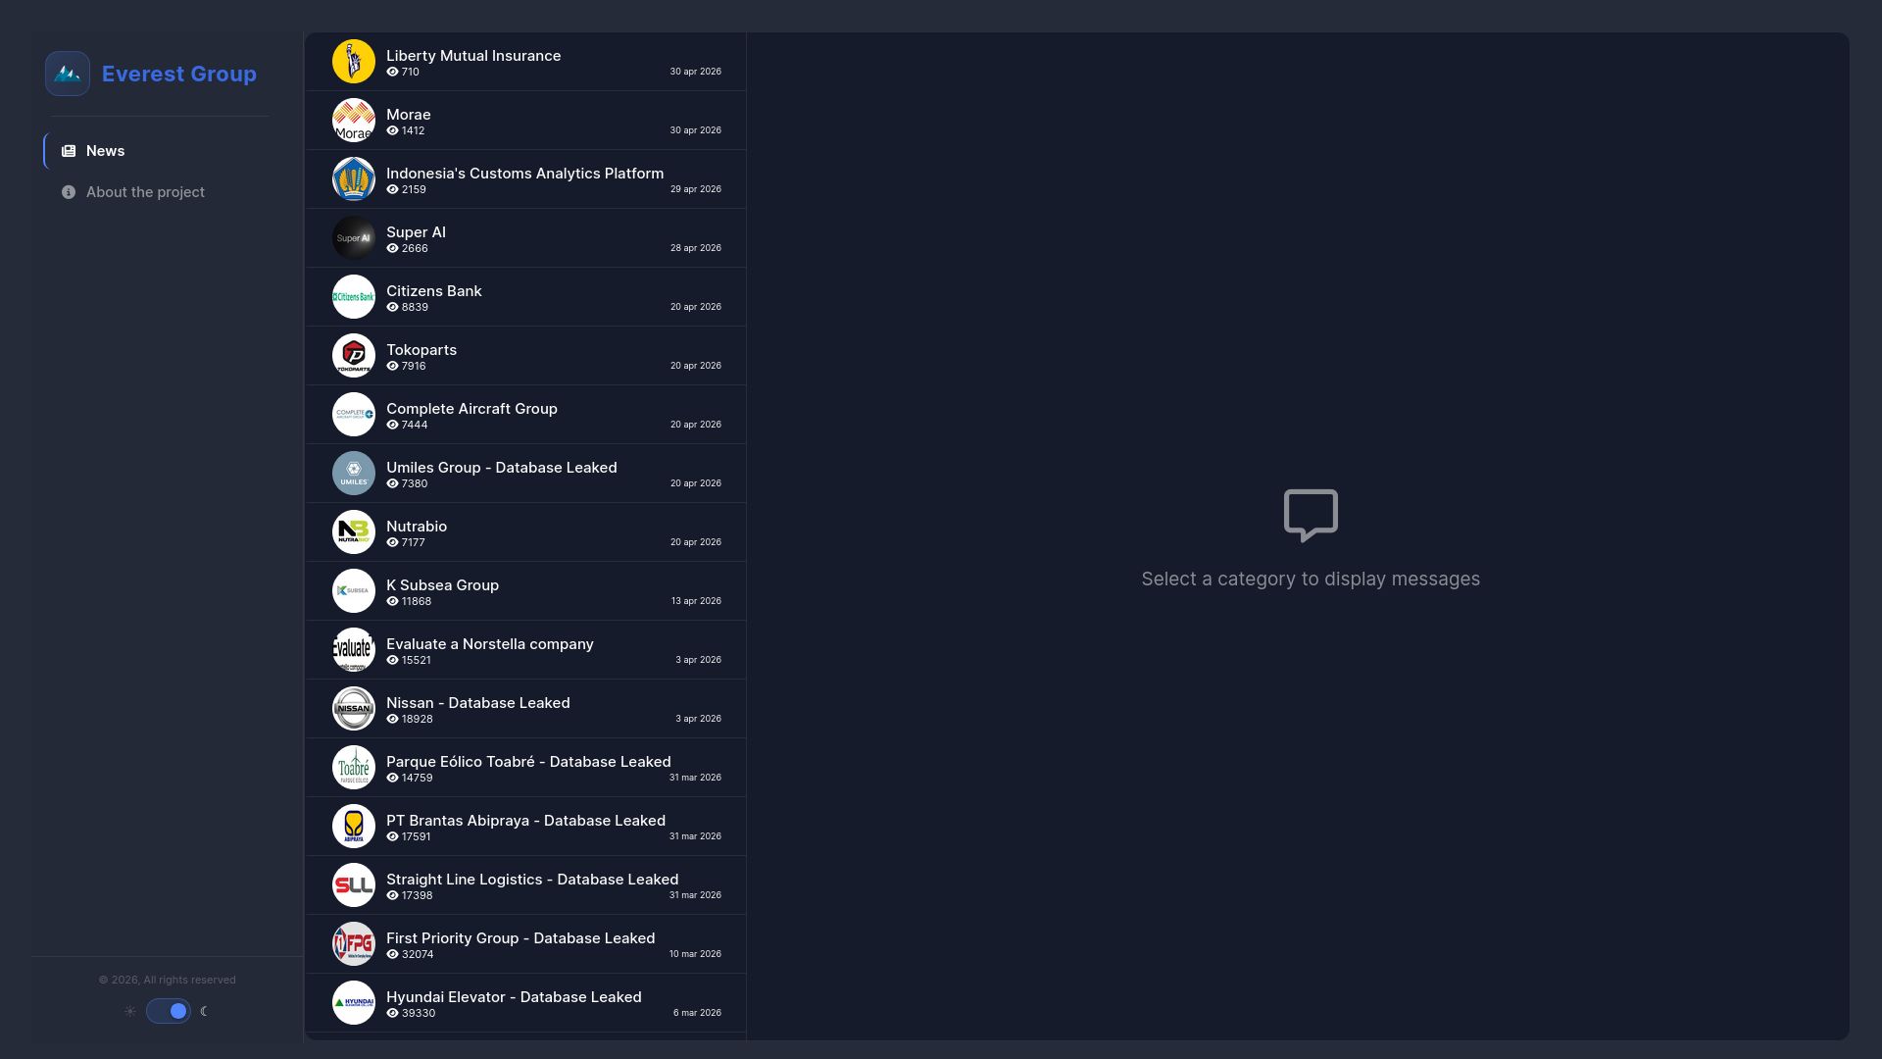Click the Citizens Bank logo avatar
Image resolution: width=1882 pixels, height=1059 pixels.
click(x=354, y=297)
